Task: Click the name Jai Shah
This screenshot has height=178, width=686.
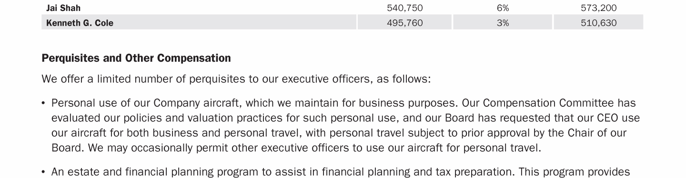Action: click(63, 8)
